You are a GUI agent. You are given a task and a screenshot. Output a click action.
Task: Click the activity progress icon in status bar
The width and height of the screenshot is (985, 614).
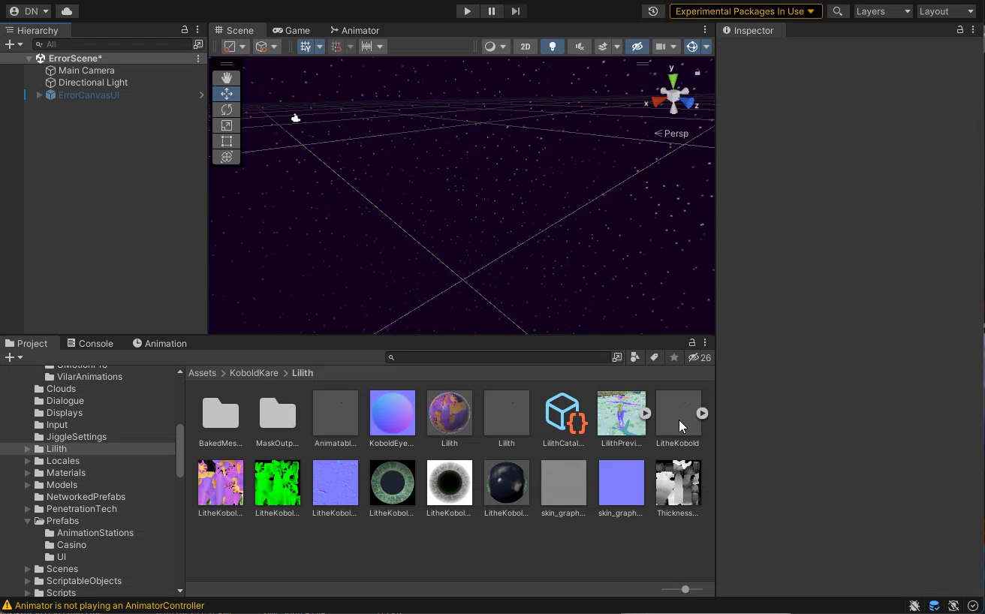pos(973,606)
